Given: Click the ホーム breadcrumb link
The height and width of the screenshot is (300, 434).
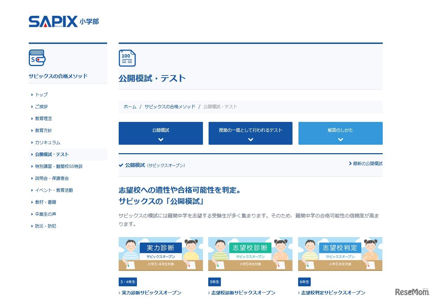Looking at the screenshot, I should click(x=130, y=106).
